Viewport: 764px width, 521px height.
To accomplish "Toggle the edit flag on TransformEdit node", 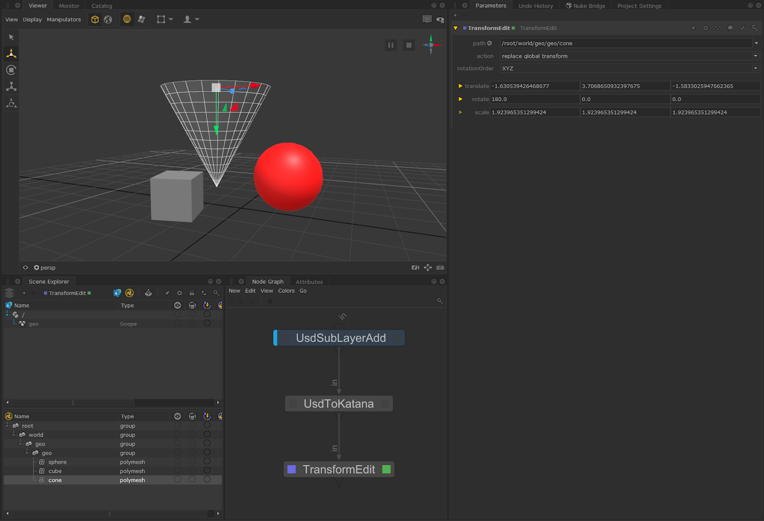I will tap(386, 469).
